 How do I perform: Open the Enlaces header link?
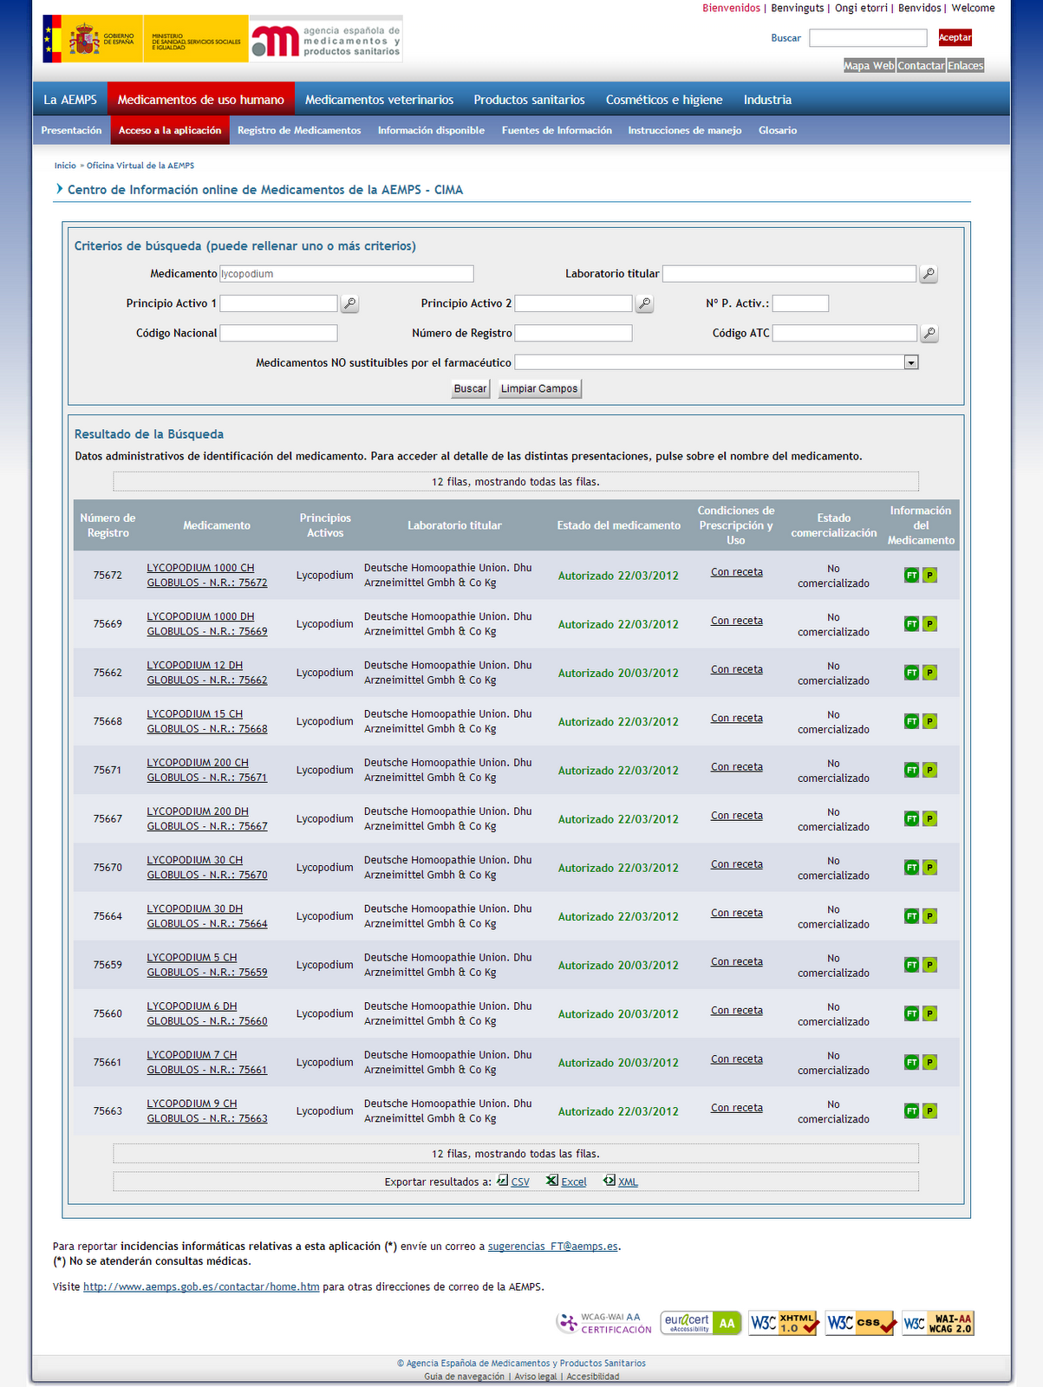click(x=966, y=66)
